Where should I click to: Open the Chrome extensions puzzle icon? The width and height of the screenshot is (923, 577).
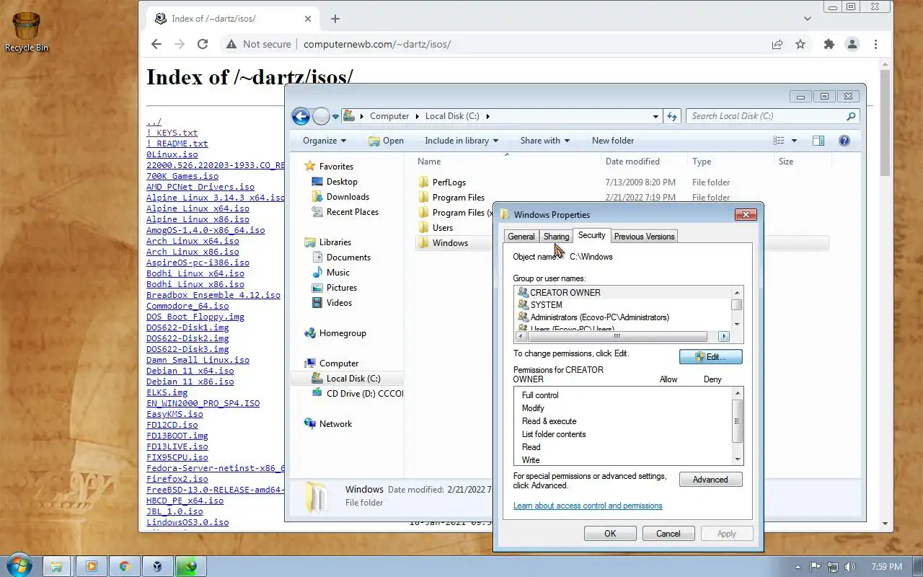pos(829,44)
